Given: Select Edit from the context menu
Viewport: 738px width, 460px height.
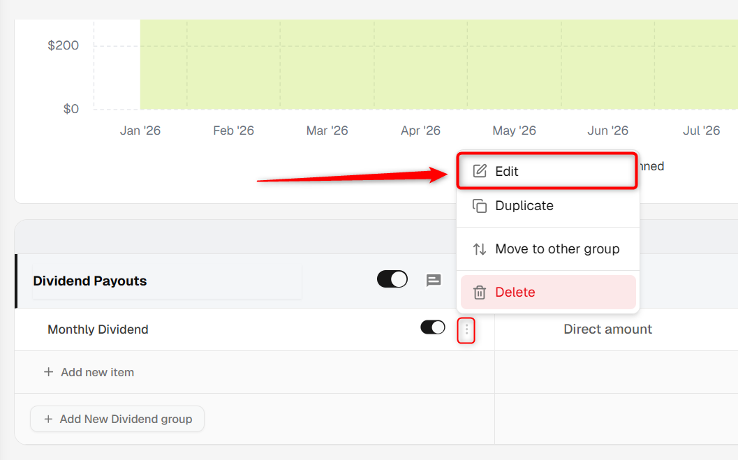Looking at the screenshot, I should coord(548,171).
